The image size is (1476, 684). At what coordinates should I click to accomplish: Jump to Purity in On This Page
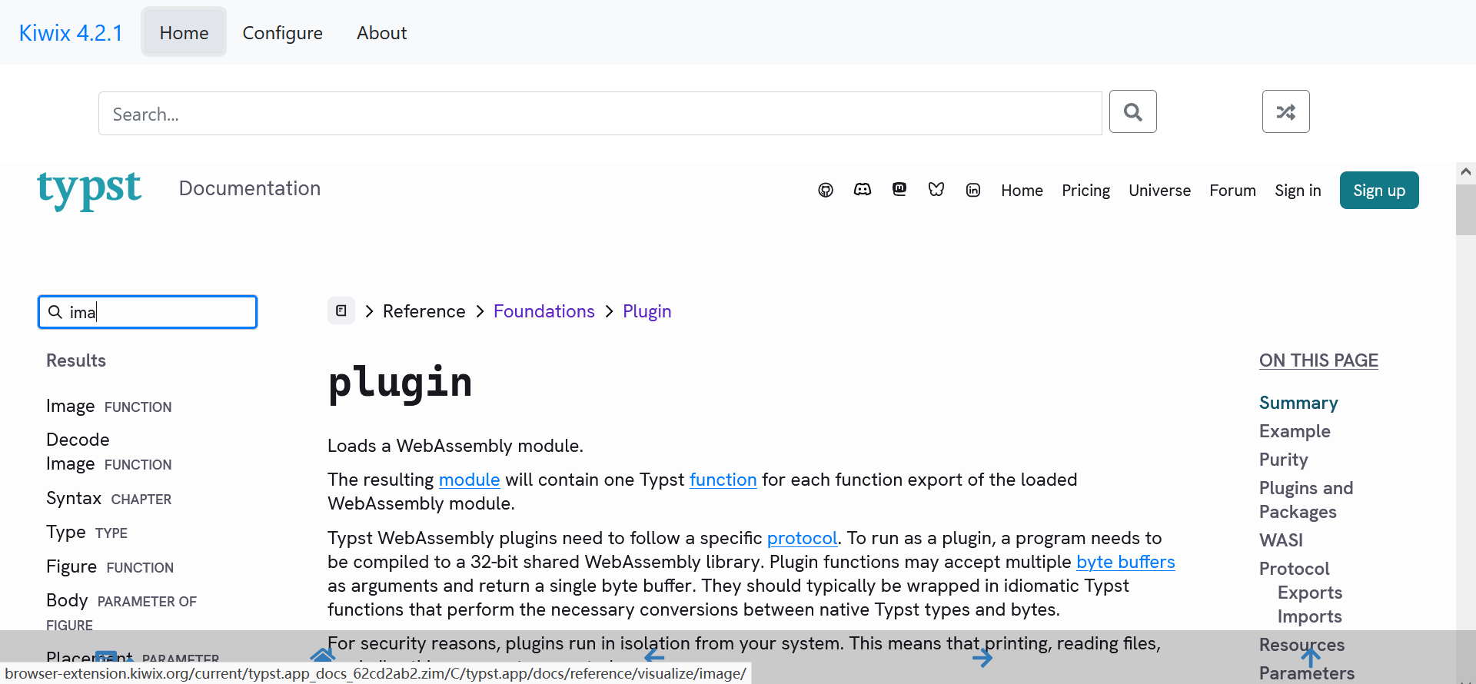tap(1283, 460)
